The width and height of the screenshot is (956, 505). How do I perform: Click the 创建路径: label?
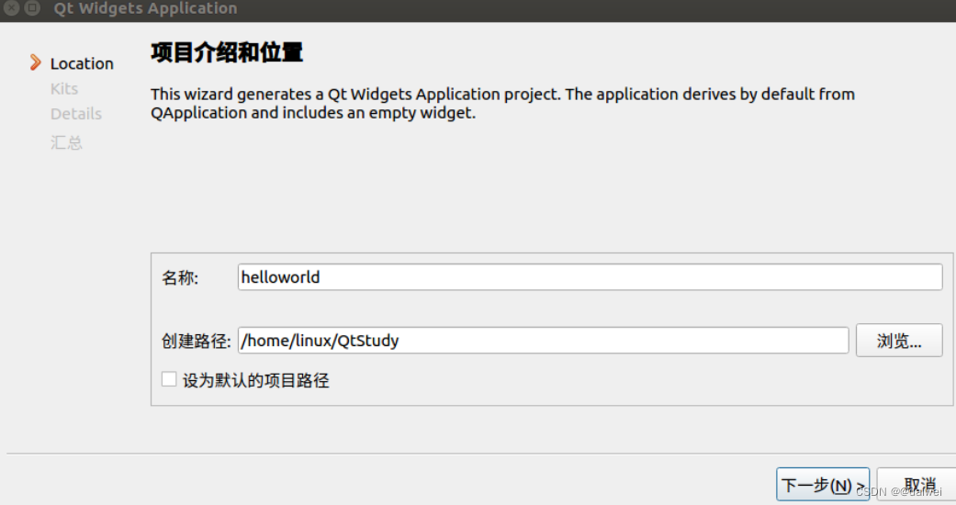pos(196,341)
